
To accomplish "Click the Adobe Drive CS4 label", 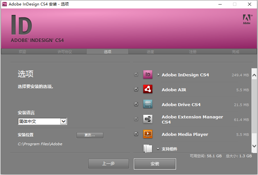I will pyautogui.click(x=181, y=104).
